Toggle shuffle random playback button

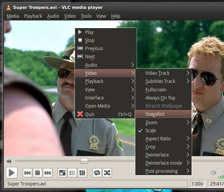click(x=107, y=173)
